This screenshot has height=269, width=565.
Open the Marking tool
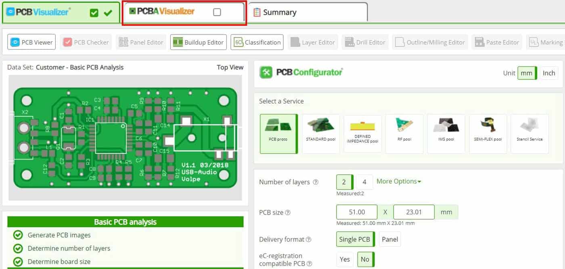coord(546,42)
